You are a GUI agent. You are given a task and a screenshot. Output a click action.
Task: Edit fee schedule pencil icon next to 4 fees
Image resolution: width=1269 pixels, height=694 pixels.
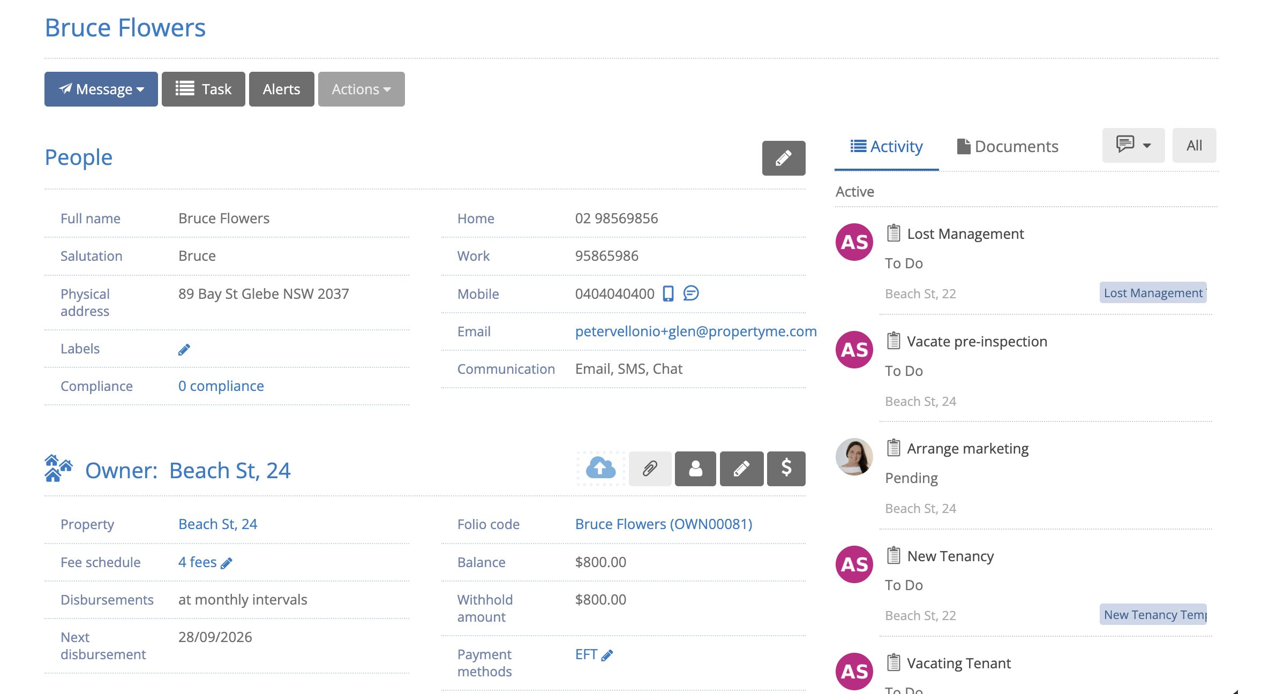pos(227,563)
